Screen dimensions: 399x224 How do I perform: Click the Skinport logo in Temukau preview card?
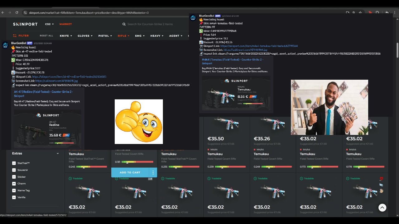(x=236, y=81)
